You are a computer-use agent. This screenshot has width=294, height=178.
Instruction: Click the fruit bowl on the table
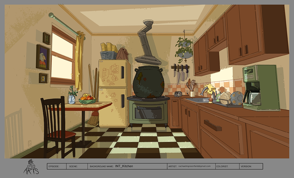[x=87, y=99]
